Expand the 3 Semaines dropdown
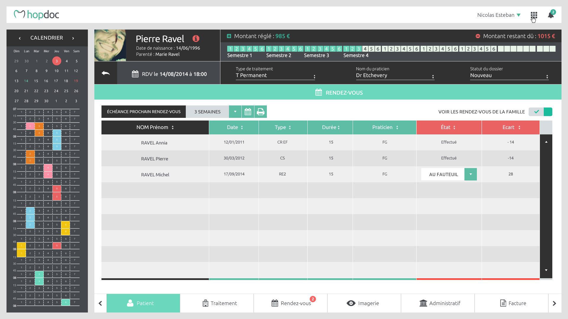Screen dimensions: 568x319 point(235,112)
